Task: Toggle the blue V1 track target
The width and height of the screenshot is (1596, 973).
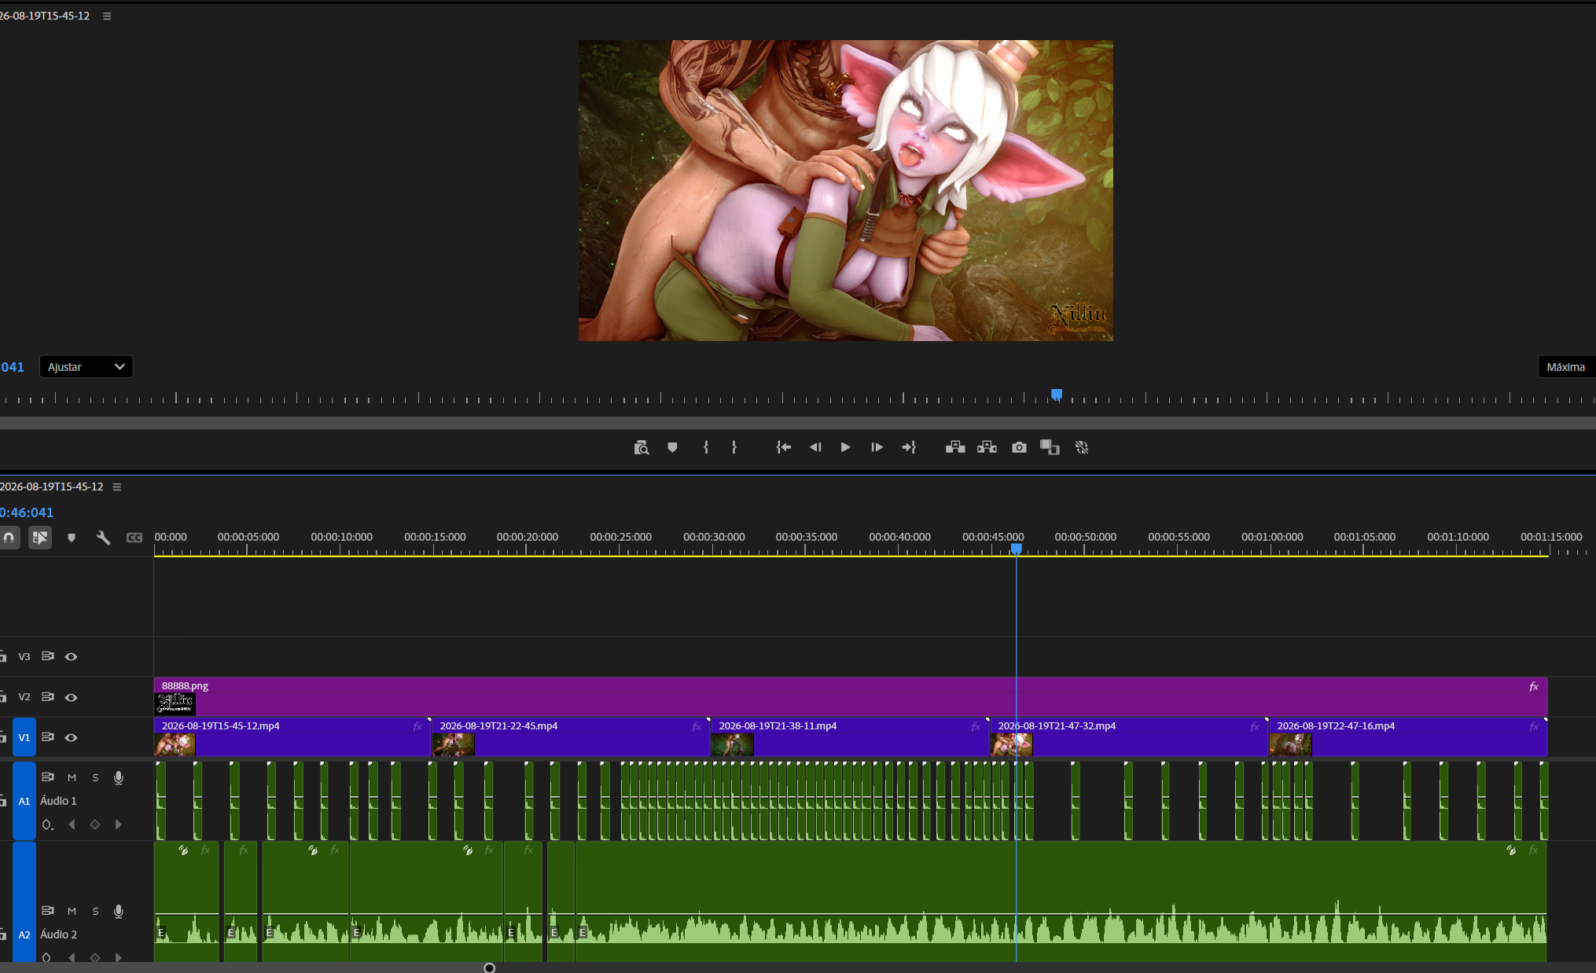Action: click(24, 737)
